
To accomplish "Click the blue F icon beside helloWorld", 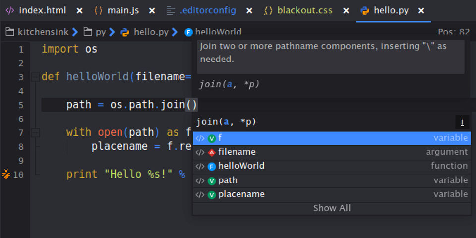I will tap(212, 167).
